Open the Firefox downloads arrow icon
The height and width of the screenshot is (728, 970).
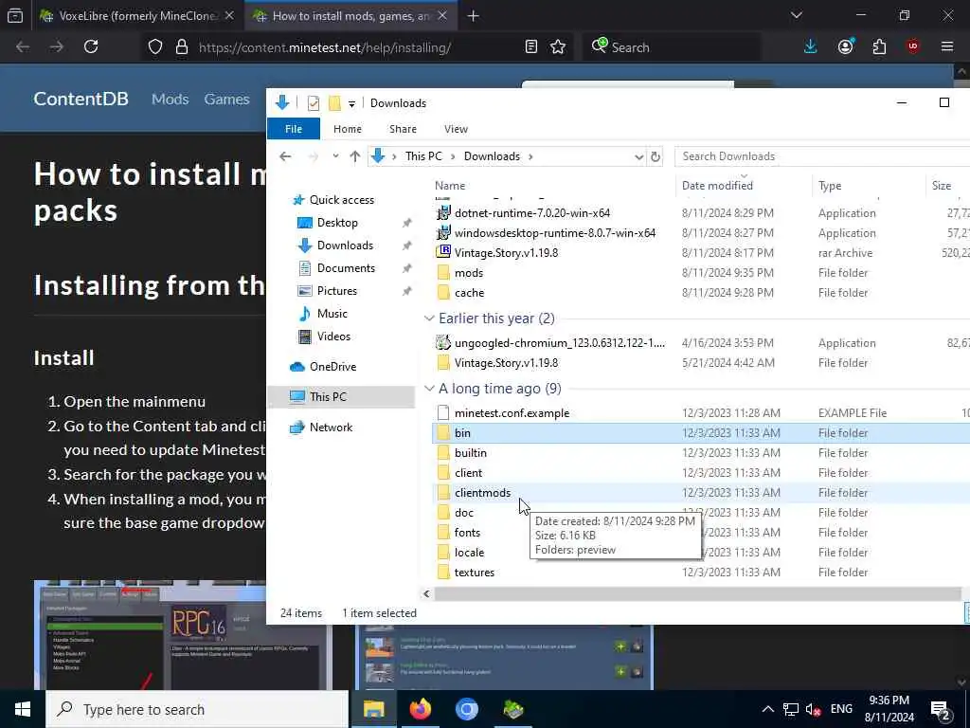[x=811, y=47]
